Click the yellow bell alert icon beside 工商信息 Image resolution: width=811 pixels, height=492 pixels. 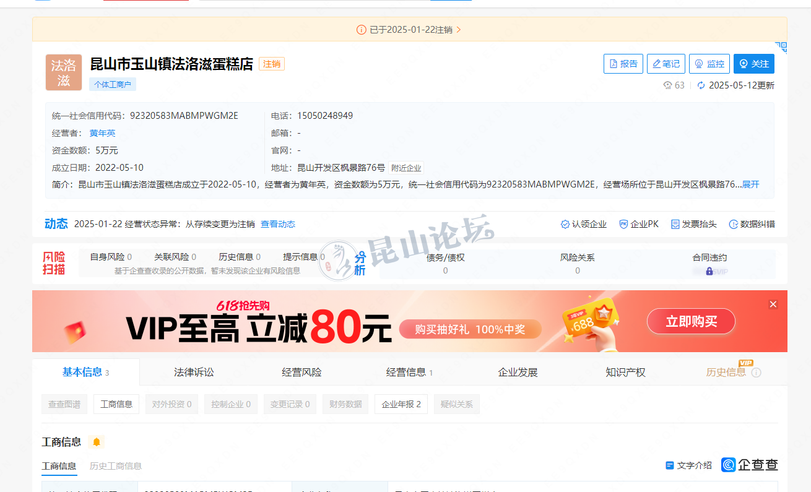pyautogui.click(x=96, y=442)
